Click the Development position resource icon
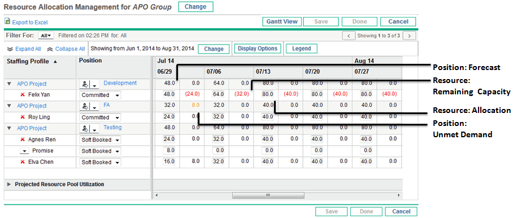The height and width of the screenshot is (218, 513). [x=84, y=84]
